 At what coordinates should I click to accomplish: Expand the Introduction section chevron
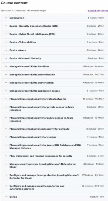coord(6,18)
